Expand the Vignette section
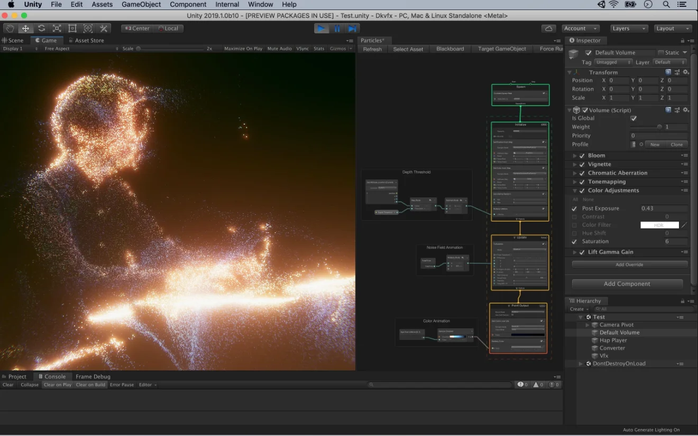 click(x=575, y=164)
